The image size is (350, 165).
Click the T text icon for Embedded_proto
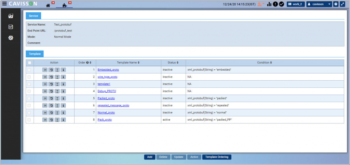coord(57,70)
